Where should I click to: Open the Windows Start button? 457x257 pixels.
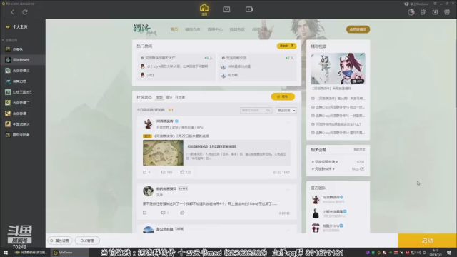(5, 252)
